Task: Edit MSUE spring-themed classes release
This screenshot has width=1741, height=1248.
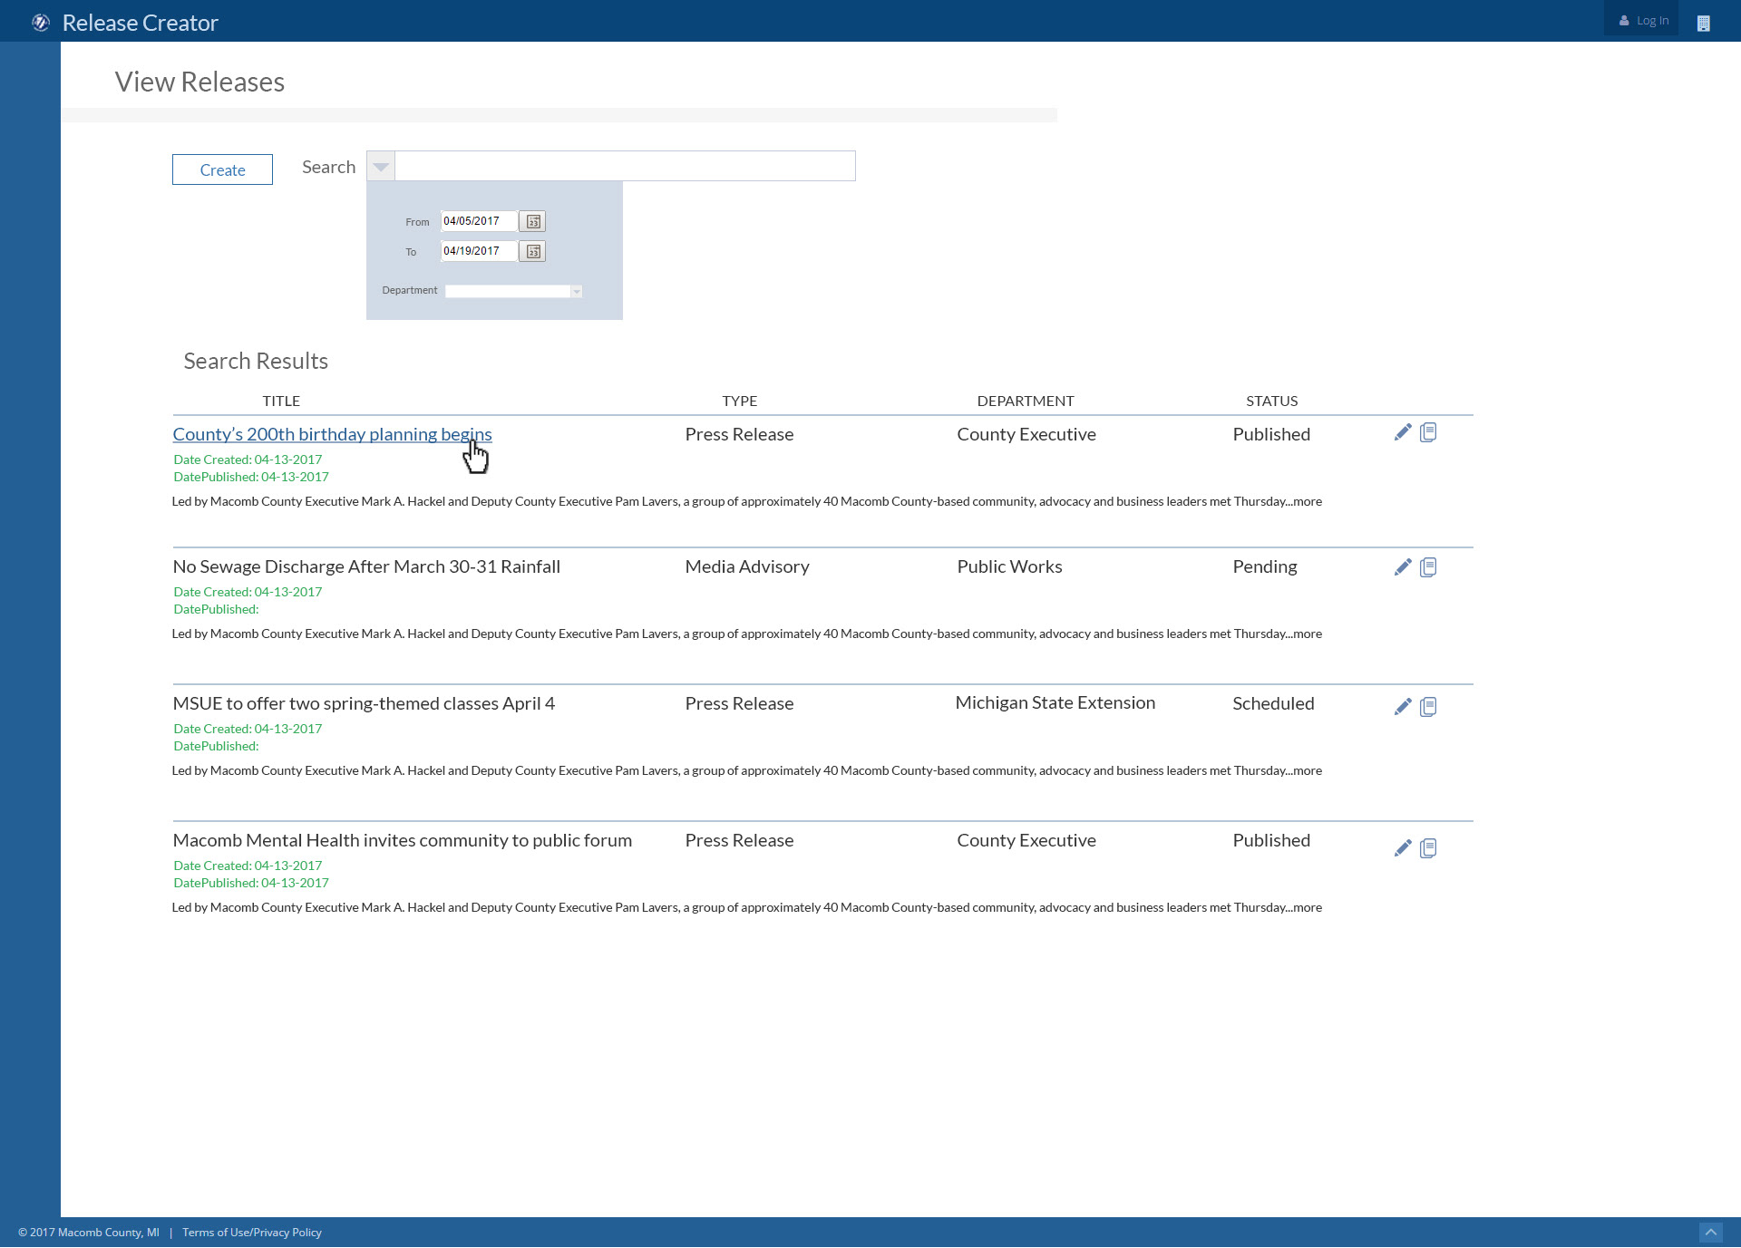Action: coord(1403,707)
